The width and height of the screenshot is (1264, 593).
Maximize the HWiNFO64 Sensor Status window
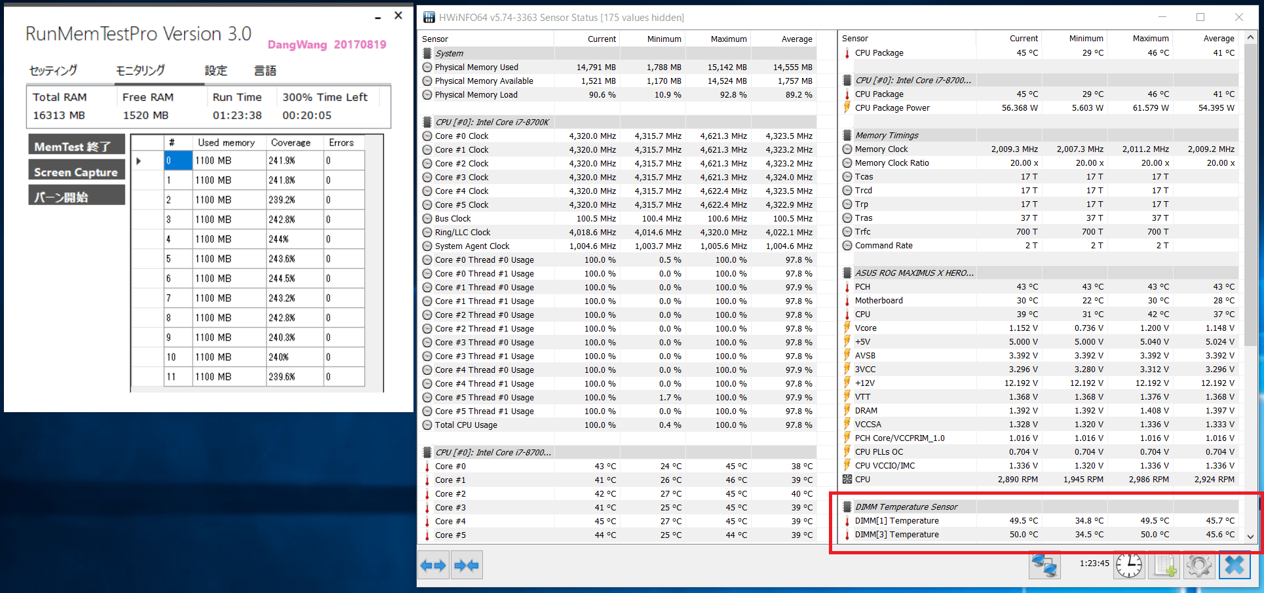click(x=1200, y=17)
